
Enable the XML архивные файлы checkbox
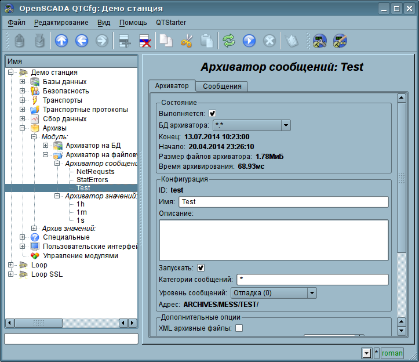pyautogui.click(x=239, y=328)
